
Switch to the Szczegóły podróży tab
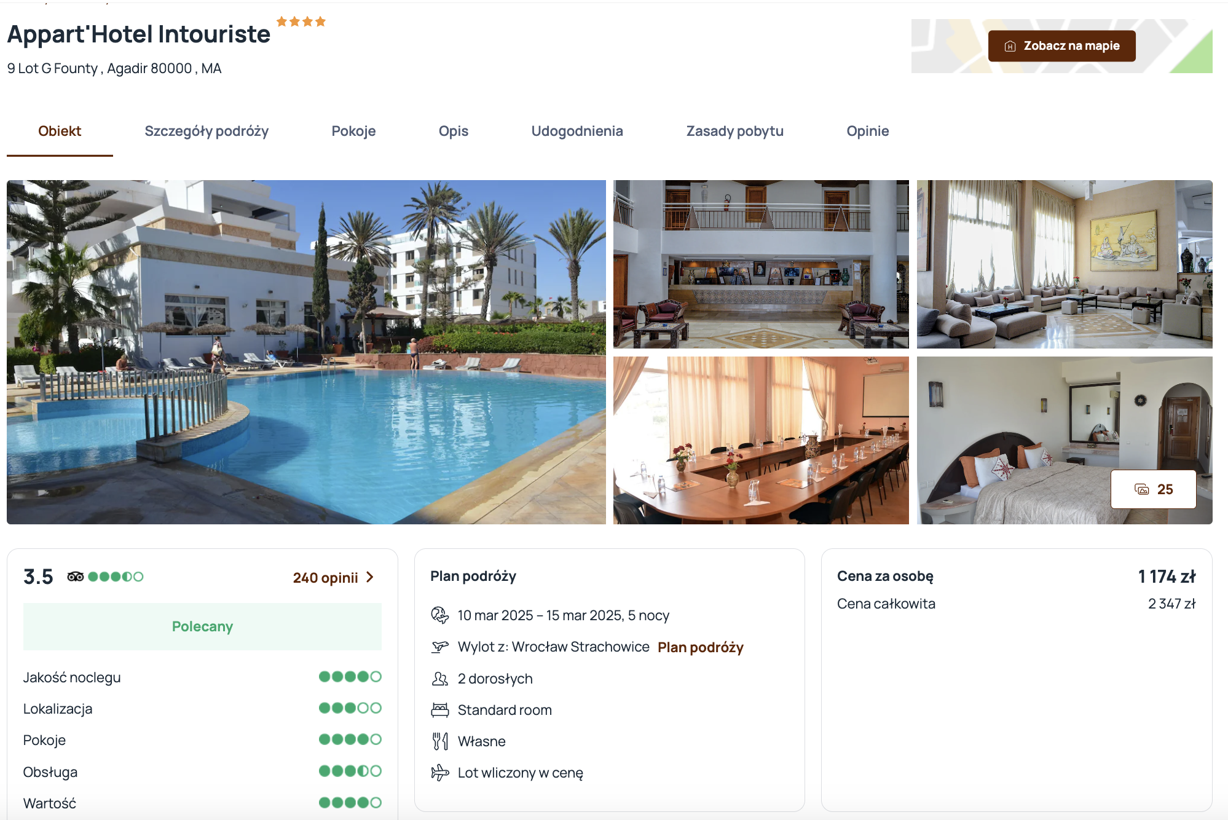pyautogui.click(x=207, y=131)
